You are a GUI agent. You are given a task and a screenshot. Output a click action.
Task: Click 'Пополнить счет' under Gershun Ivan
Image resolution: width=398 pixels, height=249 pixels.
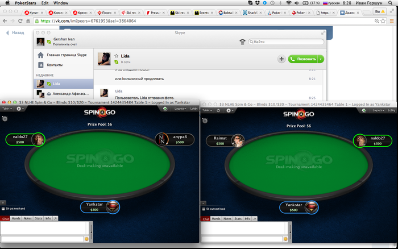pyautogui.click(x=65, y=44)
